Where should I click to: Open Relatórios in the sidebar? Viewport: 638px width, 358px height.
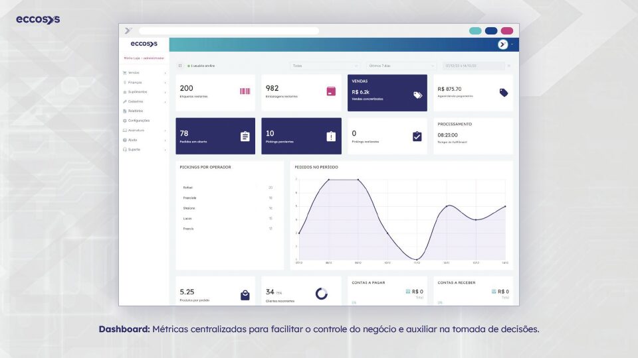click(135, 111)
